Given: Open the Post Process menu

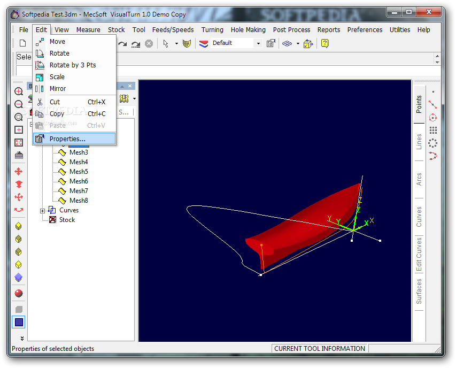Looking at the screenshot, I should click(291, 29).
